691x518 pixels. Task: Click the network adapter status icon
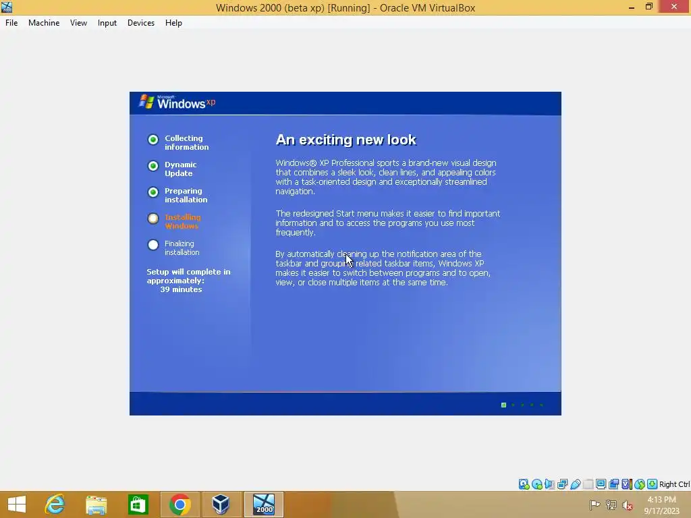coord(562,484)
